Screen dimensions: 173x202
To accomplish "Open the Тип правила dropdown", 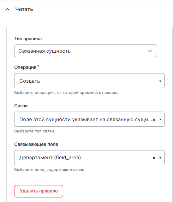I will pyautogui.click(x=85, y=51).
